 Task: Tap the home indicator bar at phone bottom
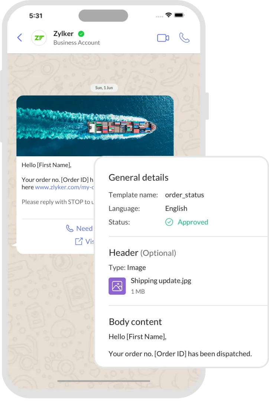tap(104, 381)
